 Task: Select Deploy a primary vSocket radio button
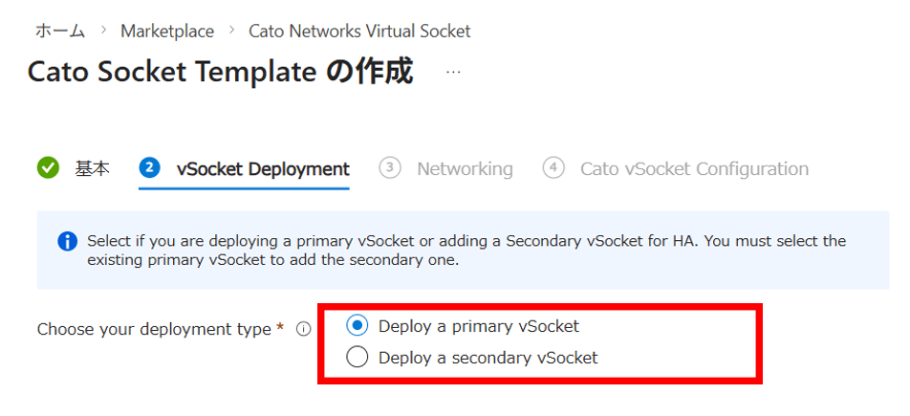pyautogui.click(x=357, y=326)
